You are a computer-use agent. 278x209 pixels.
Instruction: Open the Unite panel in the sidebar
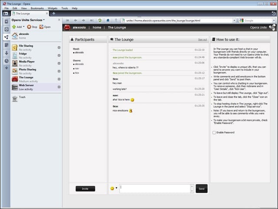coord(7,37)
